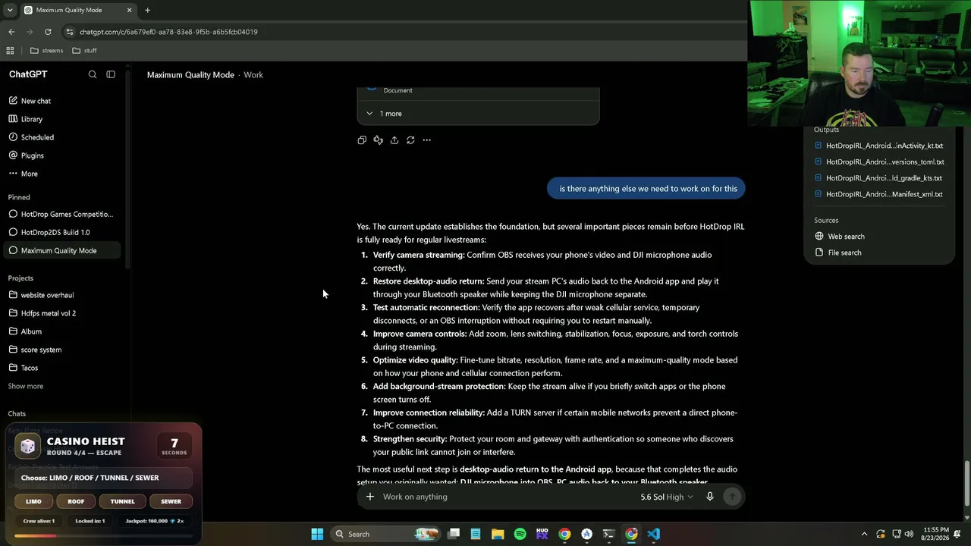Start voice dictation with microphone icon
Viewport: 971px width, 546px height.
(710, 497)
